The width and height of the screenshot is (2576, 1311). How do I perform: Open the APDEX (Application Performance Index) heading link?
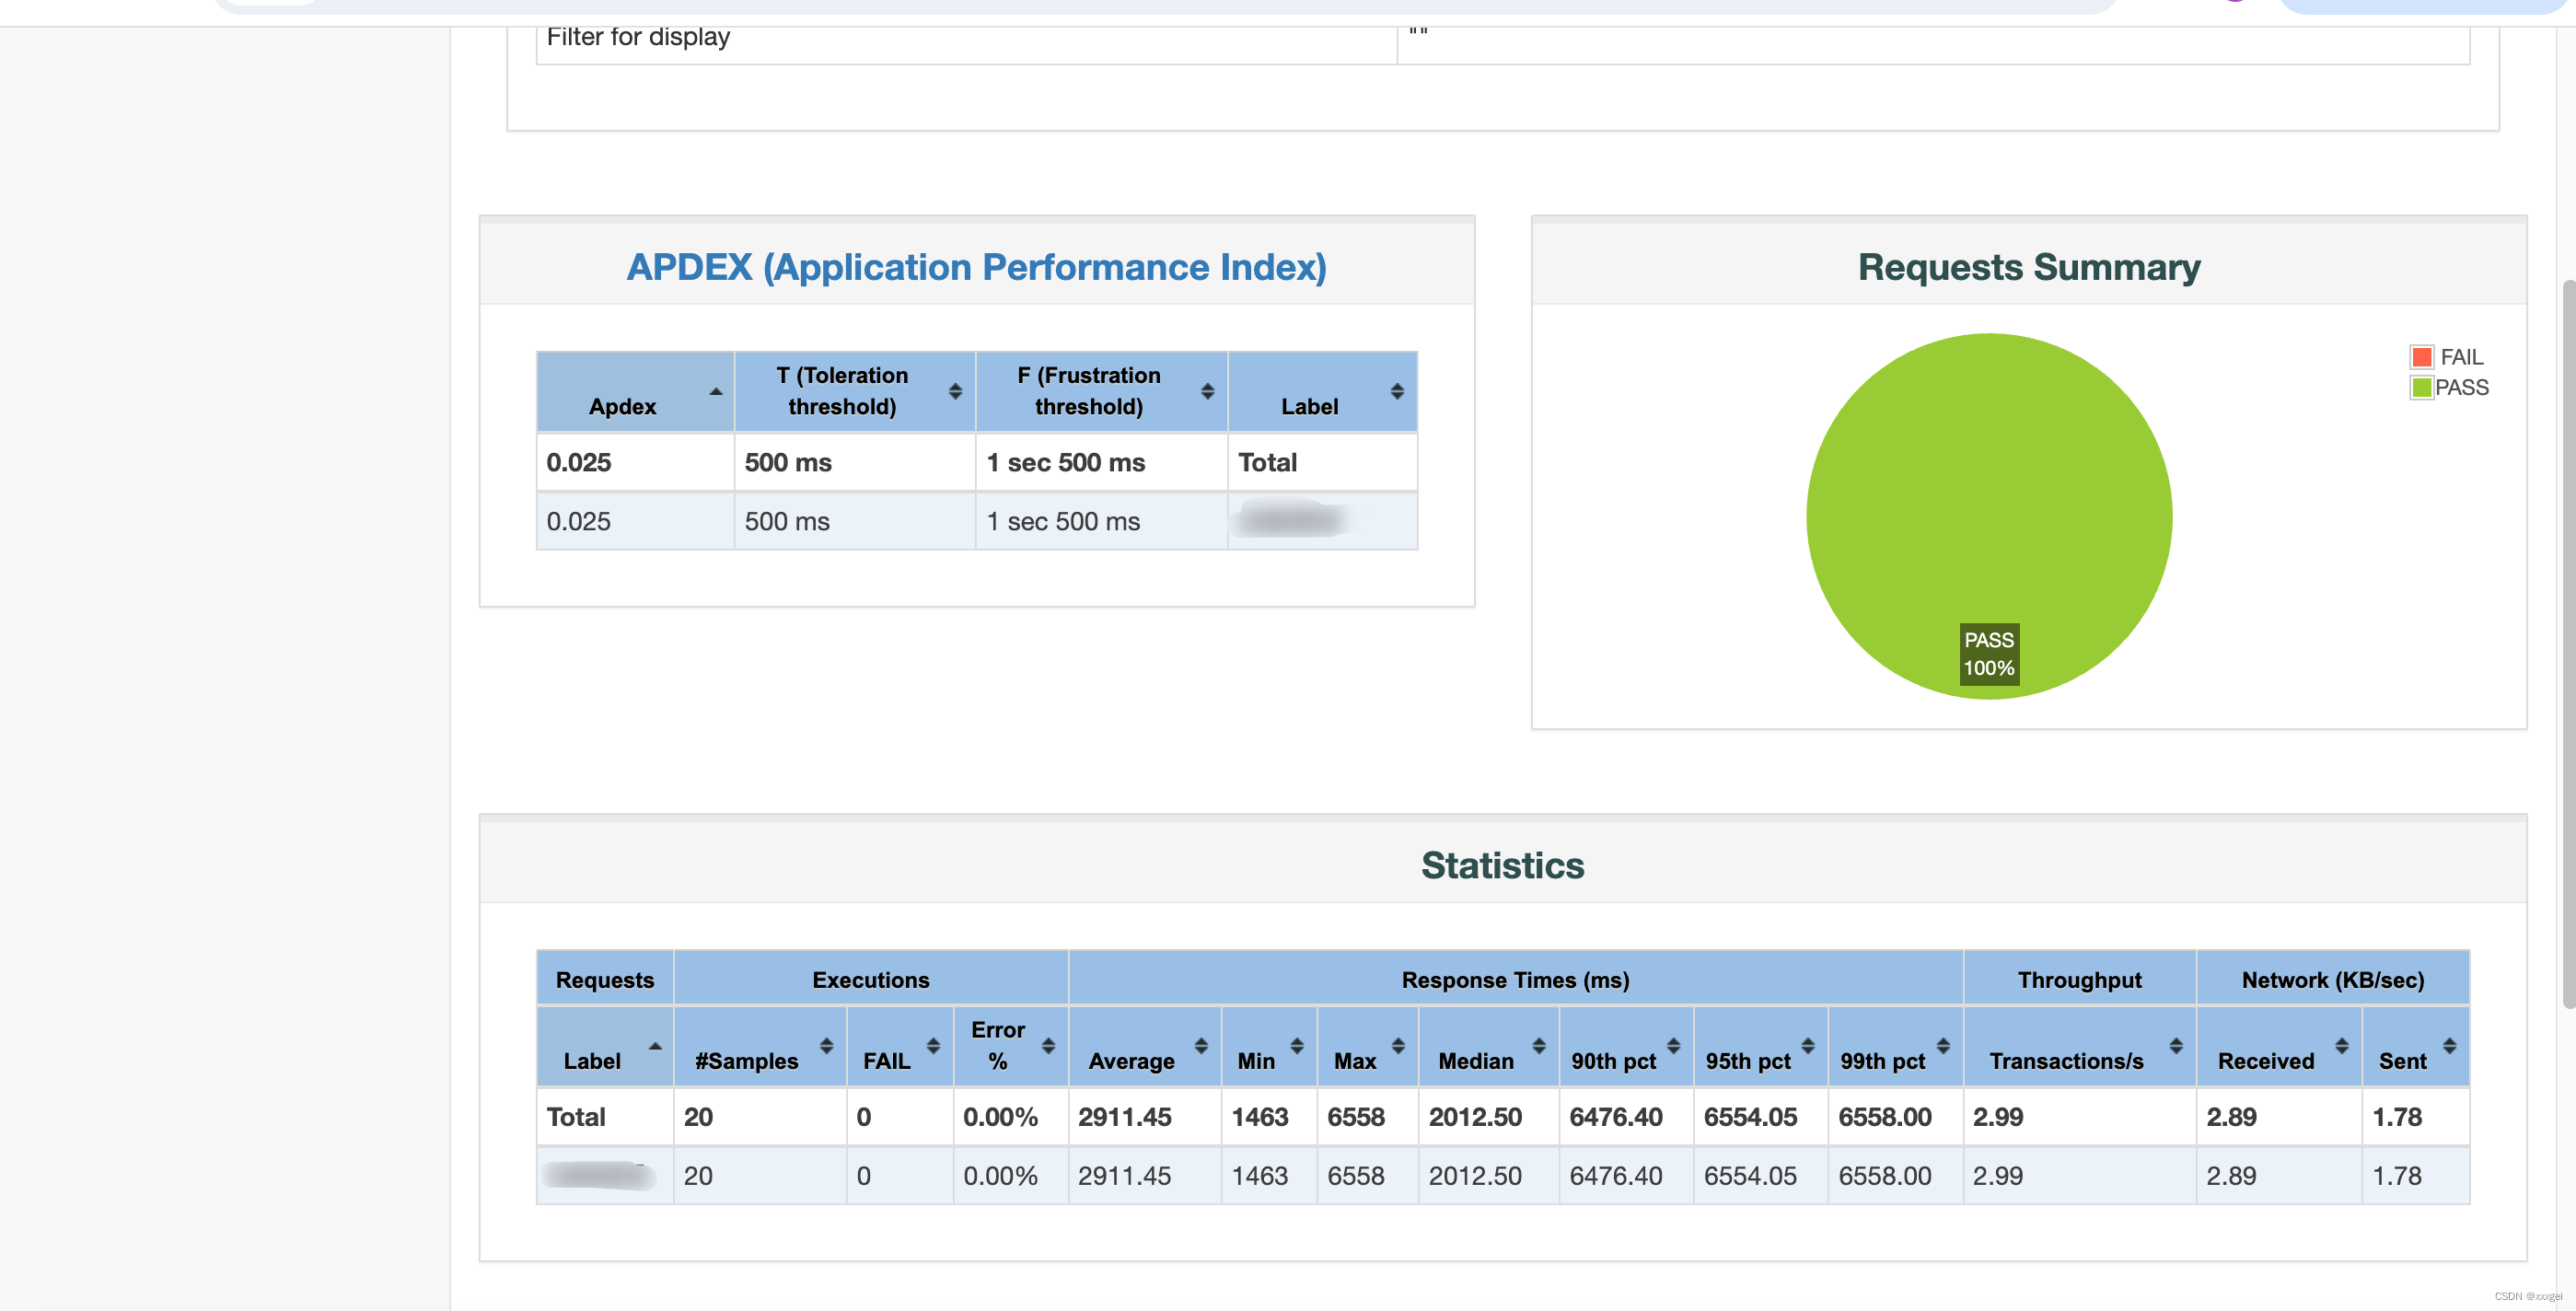click(x=976, y=267)
